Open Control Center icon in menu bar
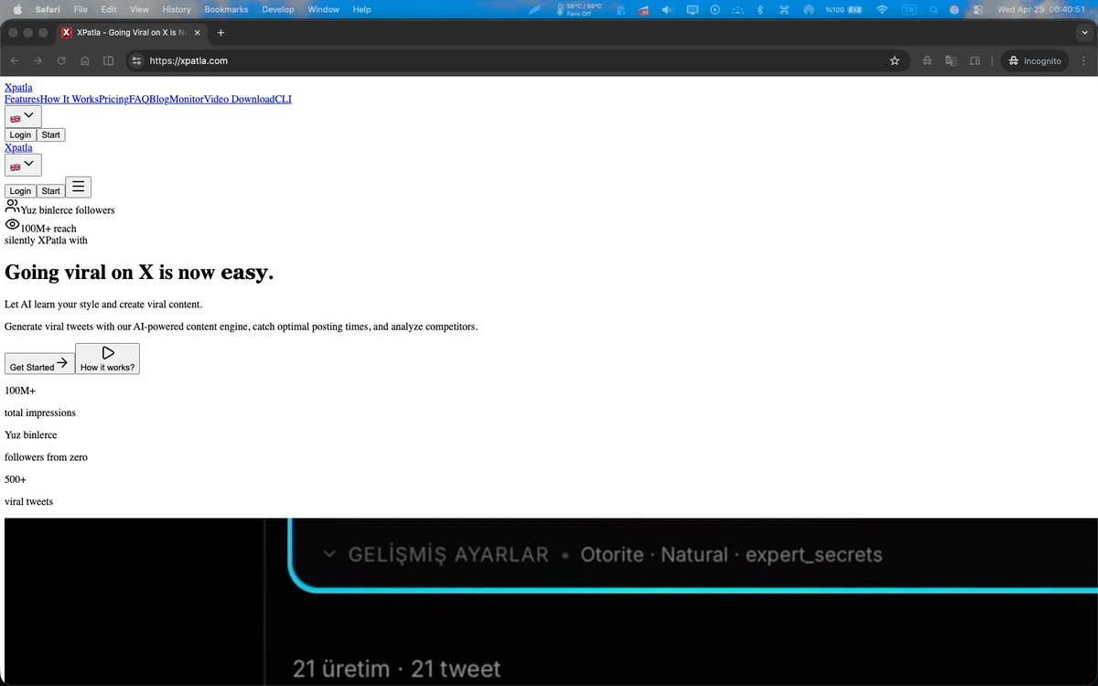Viewport: 1098px width, 686px height. point(977,9)
